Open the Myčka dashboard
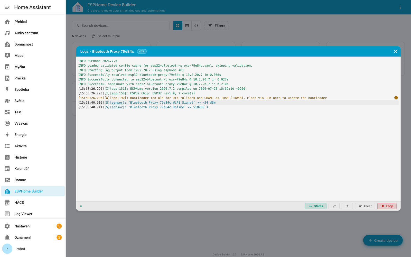Image resolution: width=411 pixels, height=257 pixels. click(x=33, y=67)
